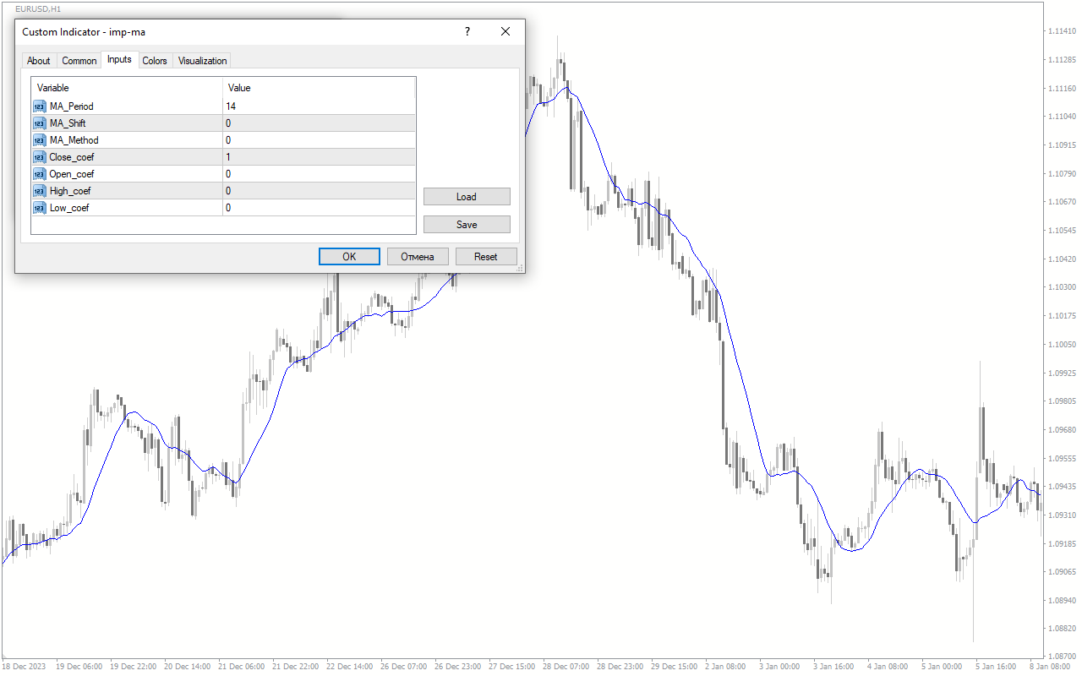Select the High_coef value cell

click(320, 191)
